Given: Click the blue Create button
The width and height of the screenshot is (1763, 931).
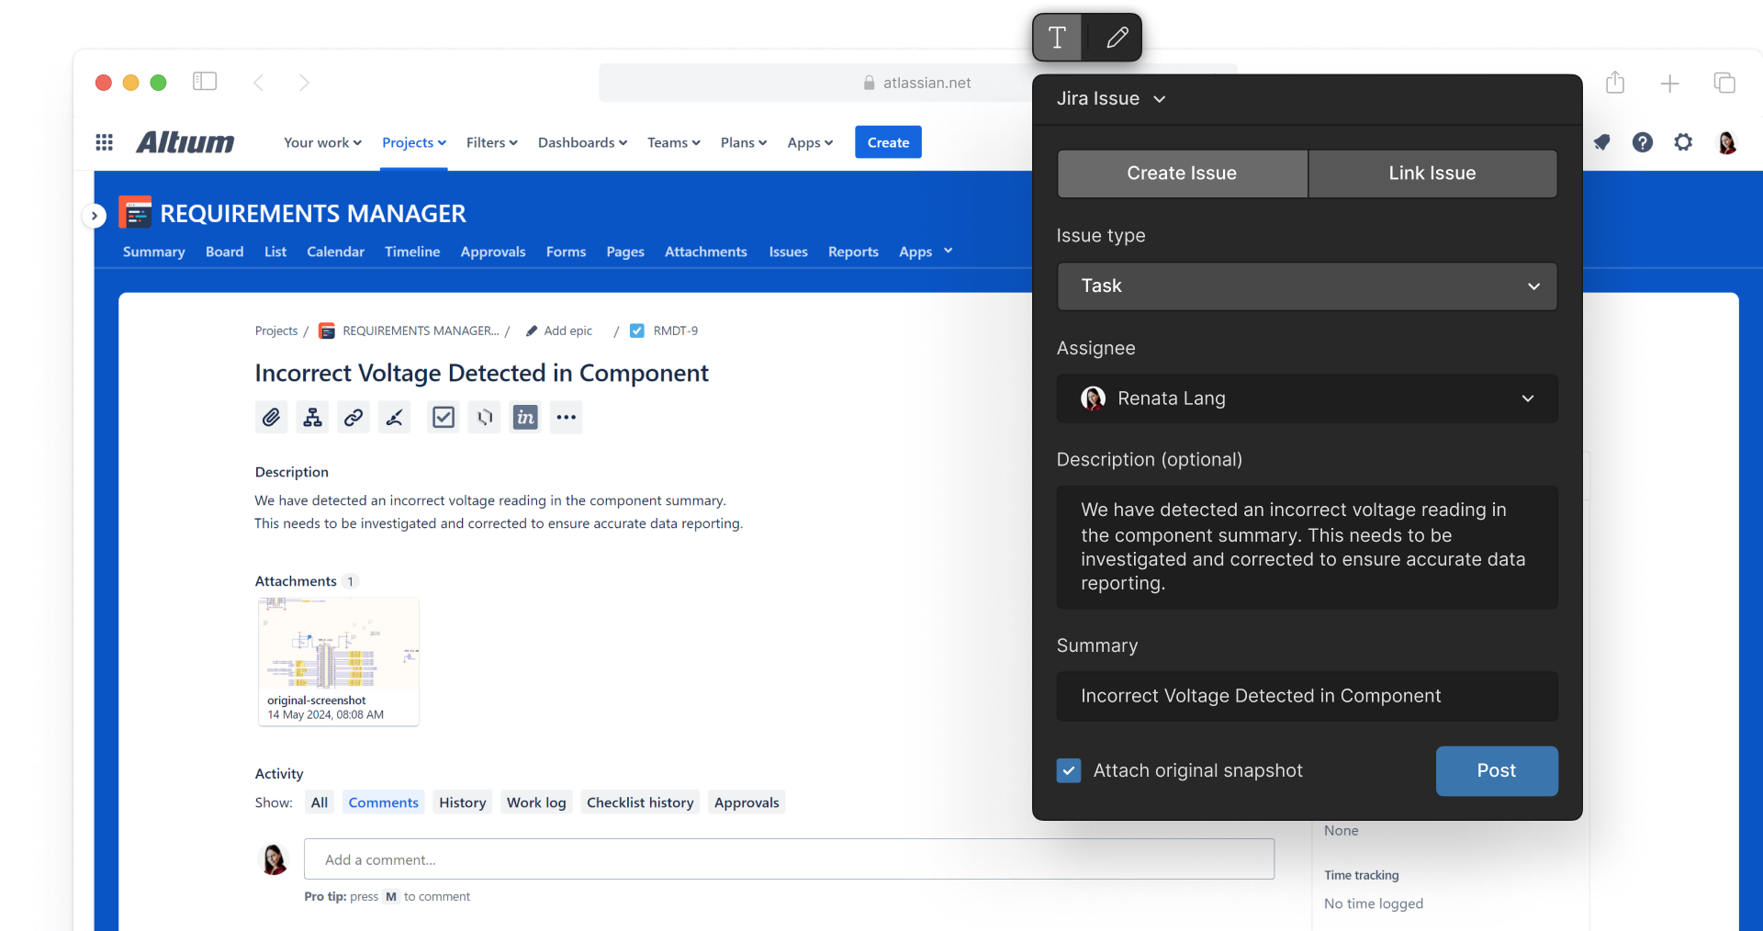Looking at the screenshot, I should click(x=888, y=142).
